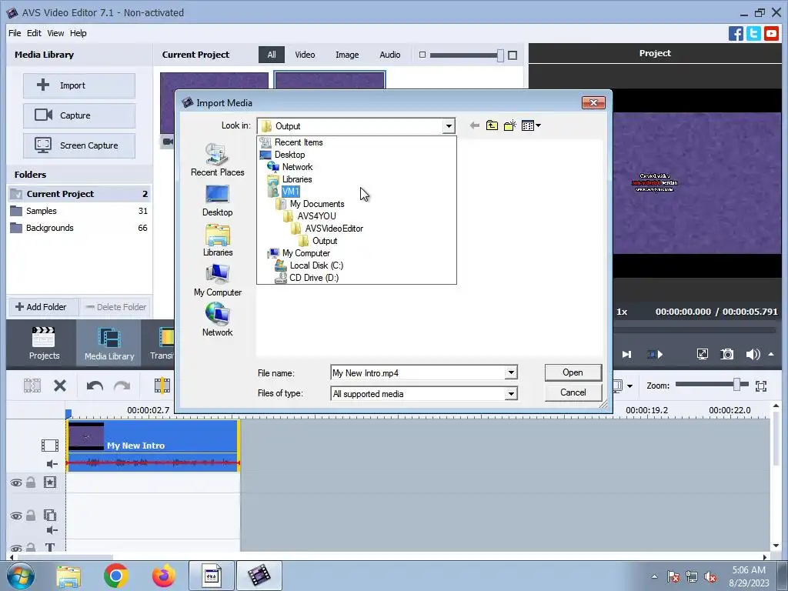This screenshot has width=788, height=591.
Task: Open the Help menu
Action: (x=78, y=33)
